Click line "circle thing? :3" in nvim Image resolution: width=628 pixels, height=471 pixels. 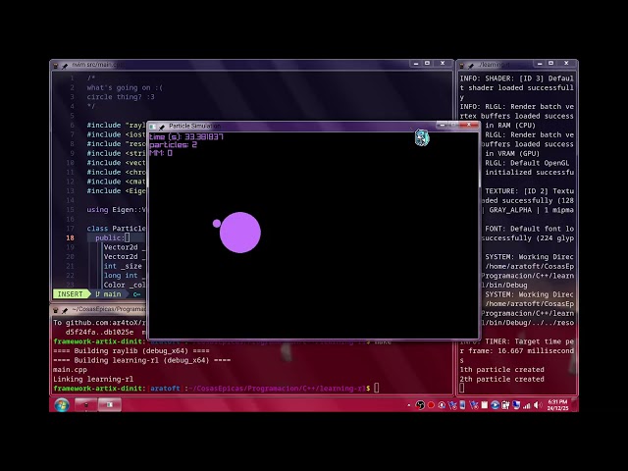click(x=121, y=97)
